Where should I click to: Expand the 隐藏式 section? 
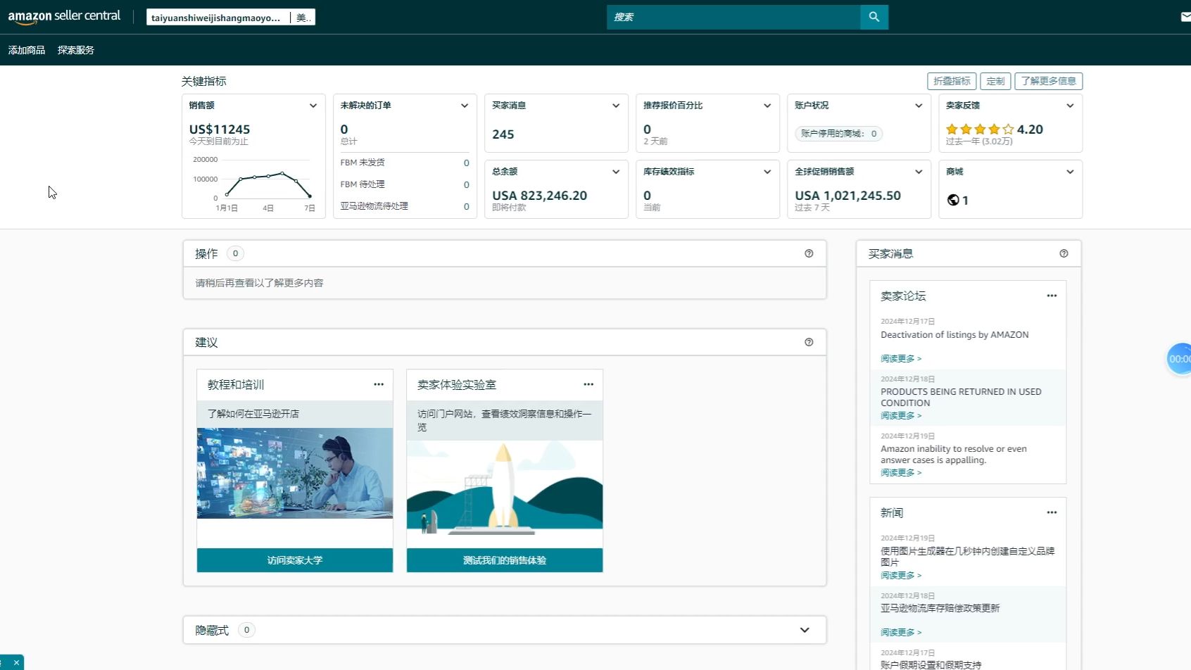pyautogui.click(x=805, y=630)
